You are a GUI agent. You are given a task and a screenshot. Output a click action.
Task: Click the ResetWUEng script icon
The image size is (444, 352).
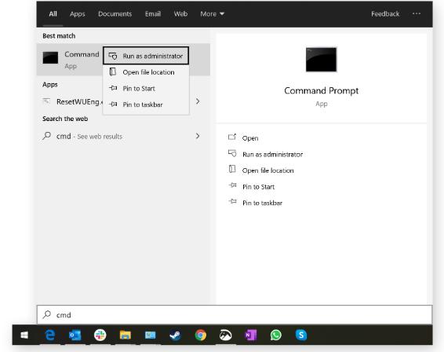click(47, 101)
